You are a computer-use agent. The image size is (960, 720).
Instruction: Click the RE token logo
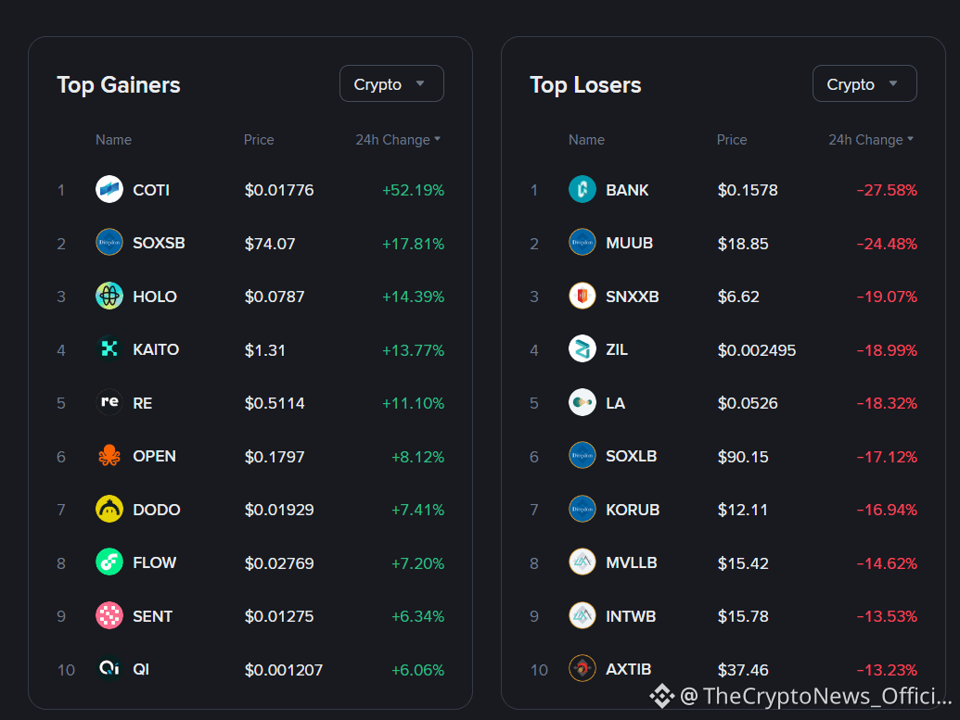tap(109, 402)
